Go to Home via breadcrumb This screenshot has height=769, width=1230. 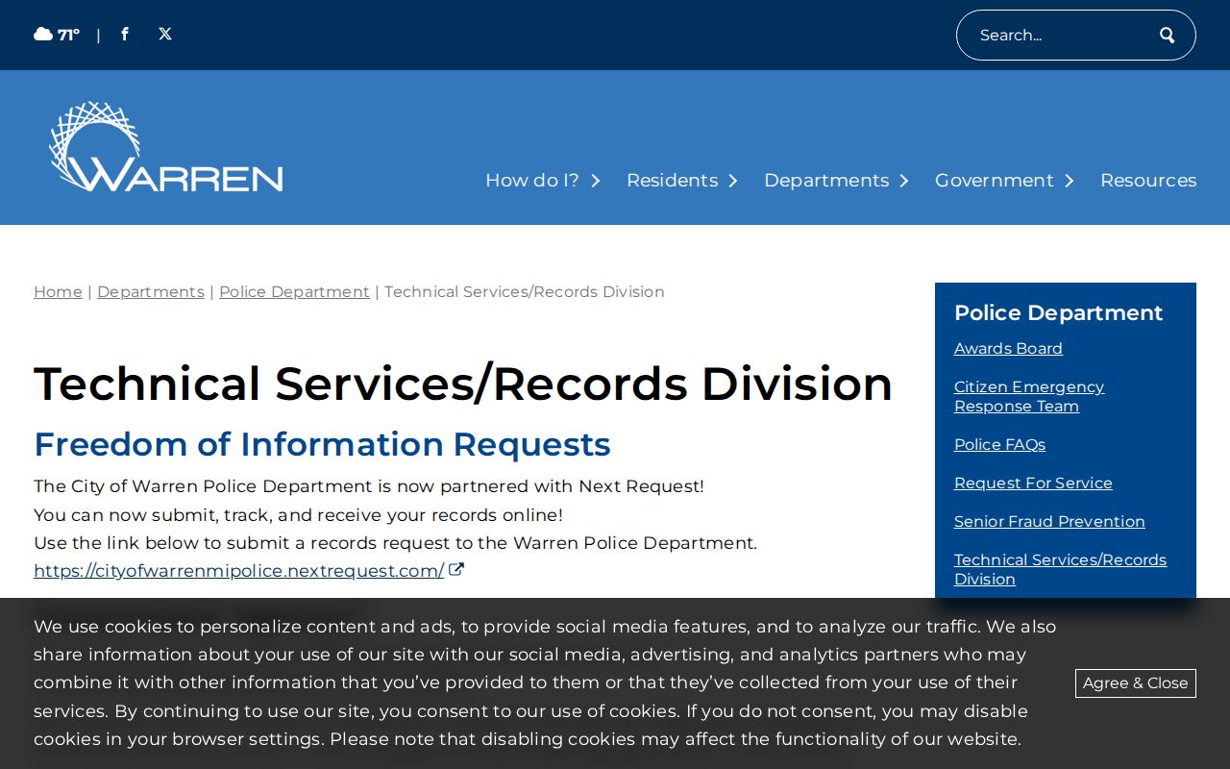(58, 292)
